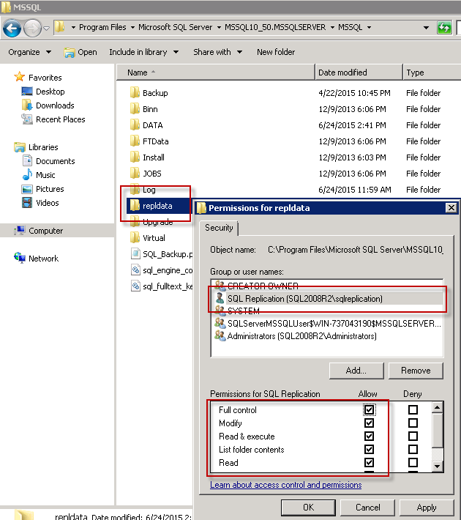The height and width of the screenshot is (520, 461).
Task: Select the Binn folder icon
Action: click(135, 109)
